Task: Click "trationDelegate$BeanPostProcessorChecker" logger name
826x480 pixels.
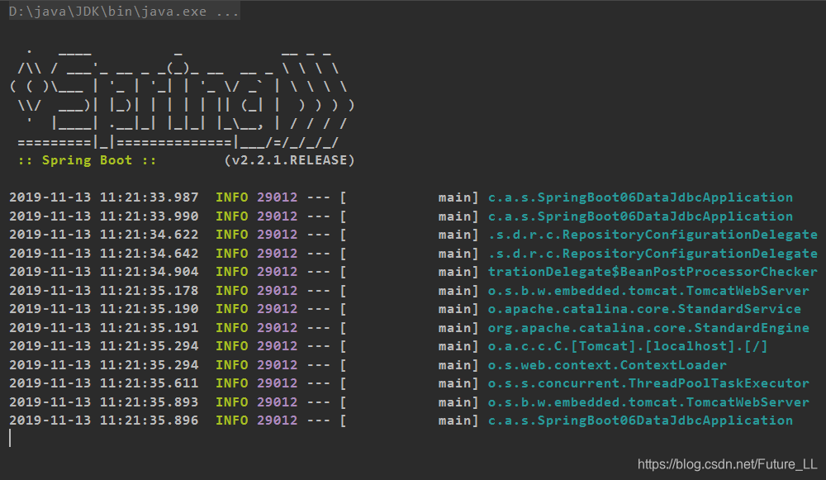Action: [x=653, y=272]
